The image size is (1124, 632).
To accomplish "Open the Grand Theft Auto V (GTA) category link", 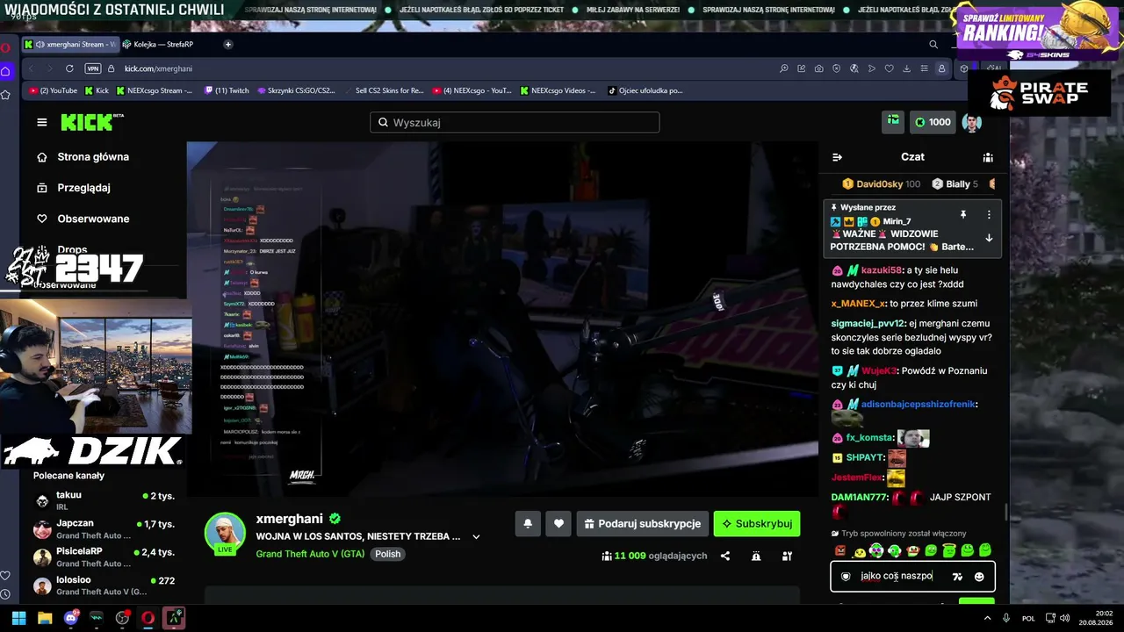I will [310, 554].
